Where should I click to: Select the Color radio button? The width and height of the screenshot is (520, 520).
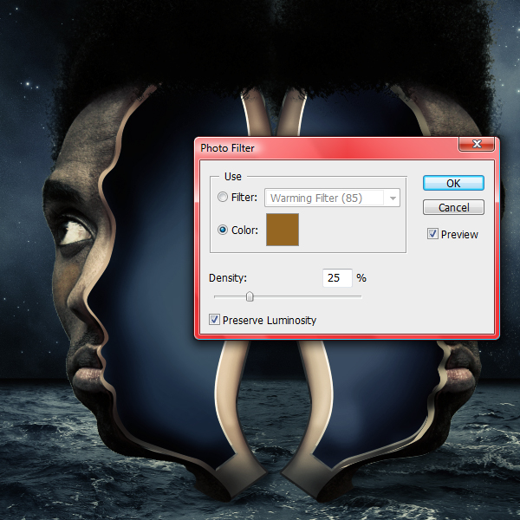[x=222, y=230]
